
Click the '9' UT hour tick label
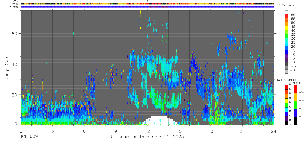point(116,131)
